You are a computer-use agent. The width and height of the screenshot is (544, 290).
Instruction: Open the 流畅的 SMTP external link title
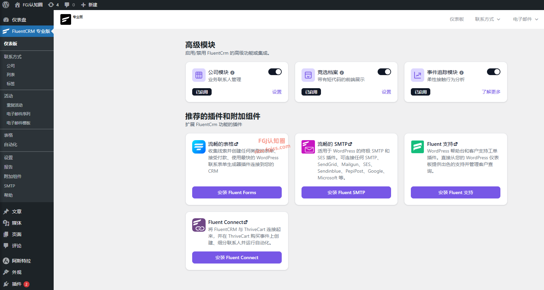point(335,144)
